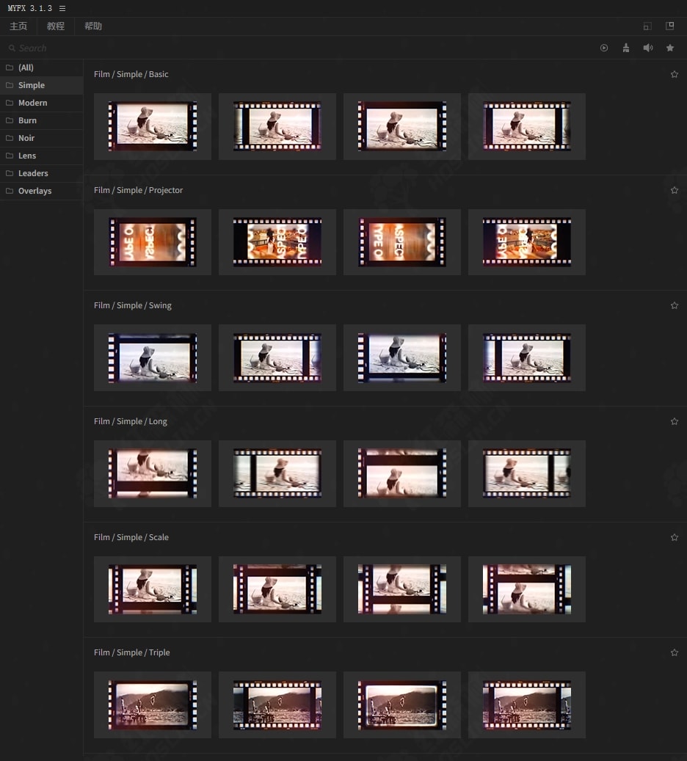Select third thumbnail in Simple / Triple row
687x761 pixels.
[402, 704]
